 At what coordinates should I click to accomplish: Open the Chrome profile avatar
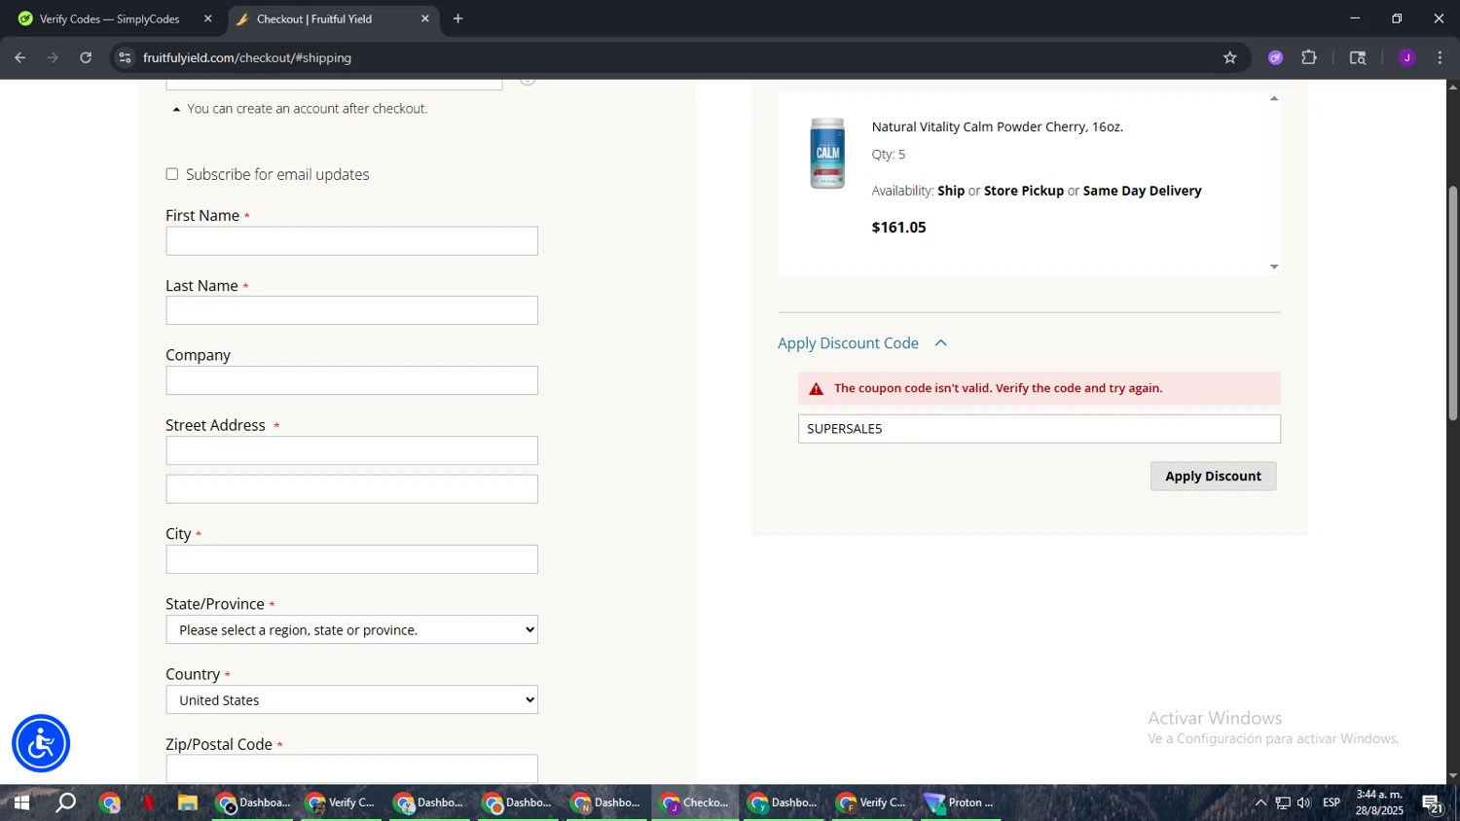click(1406, 57)
